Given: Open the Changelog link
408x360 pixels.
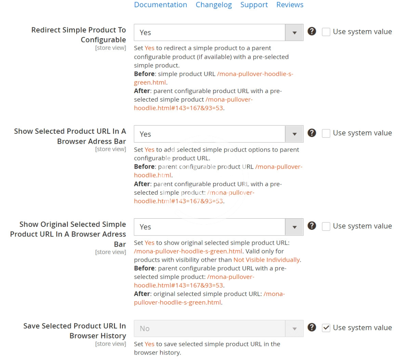Looking at the screenshot, I should click(x=213, y=5).
